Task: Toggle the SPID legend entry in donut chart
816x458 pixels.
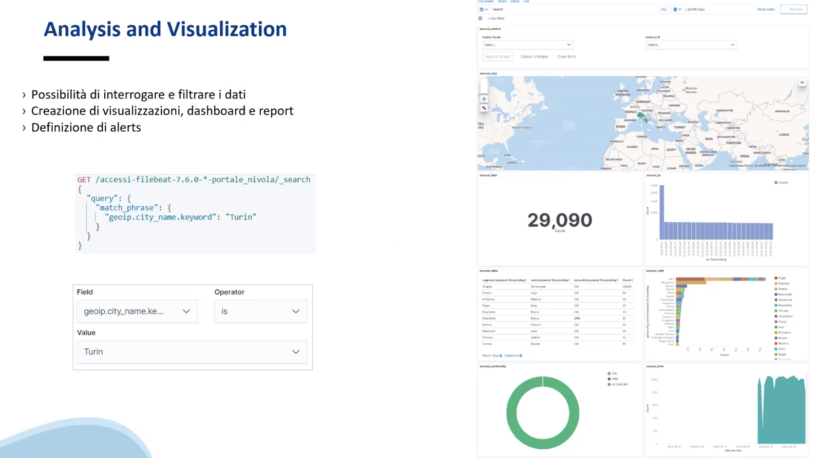Action: coord(613,379)
